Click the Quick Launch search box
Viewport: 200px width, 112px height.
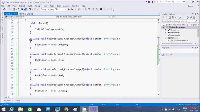coord(171,2)
